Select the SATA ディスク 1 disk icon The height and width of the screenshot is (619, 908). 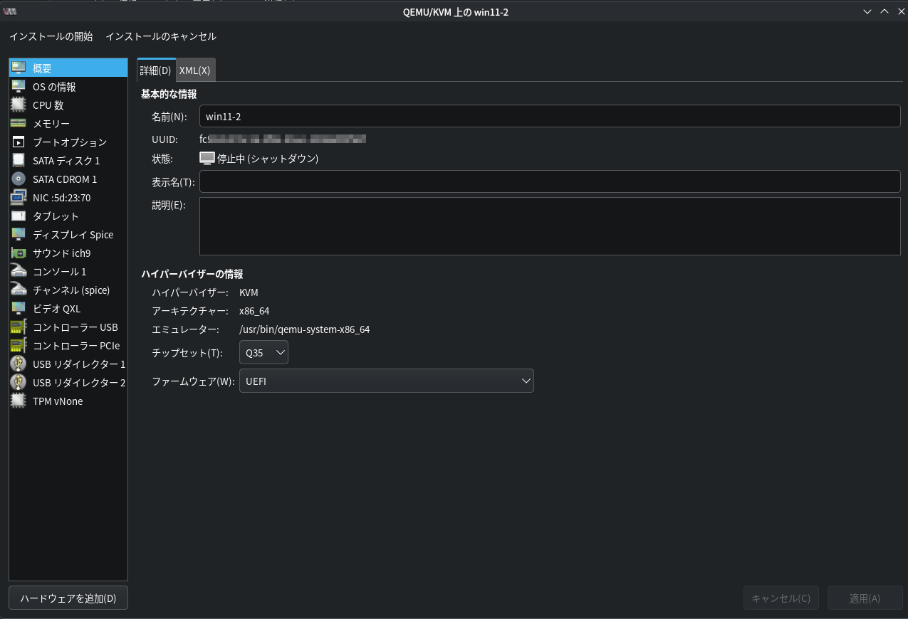point(19,161)
